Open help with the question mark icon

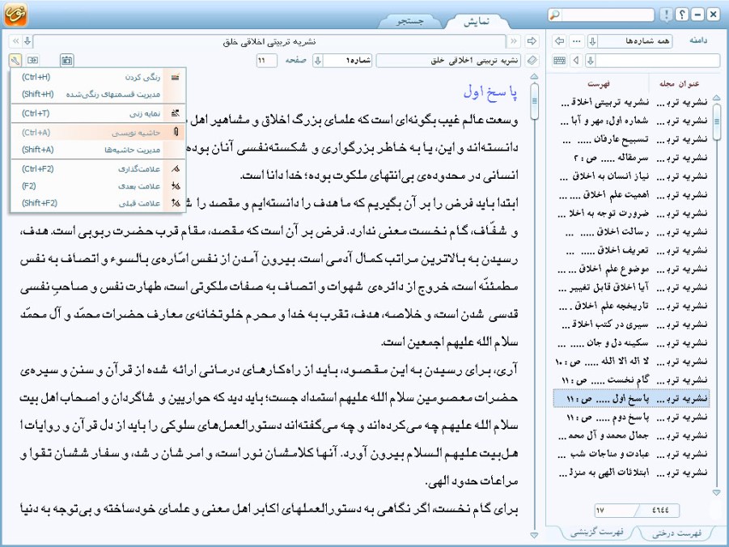coord(681,15)
